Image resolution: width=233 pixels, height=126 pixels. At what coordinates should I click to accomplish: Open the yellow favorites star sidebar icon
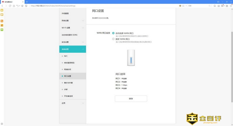coord(2,10)
